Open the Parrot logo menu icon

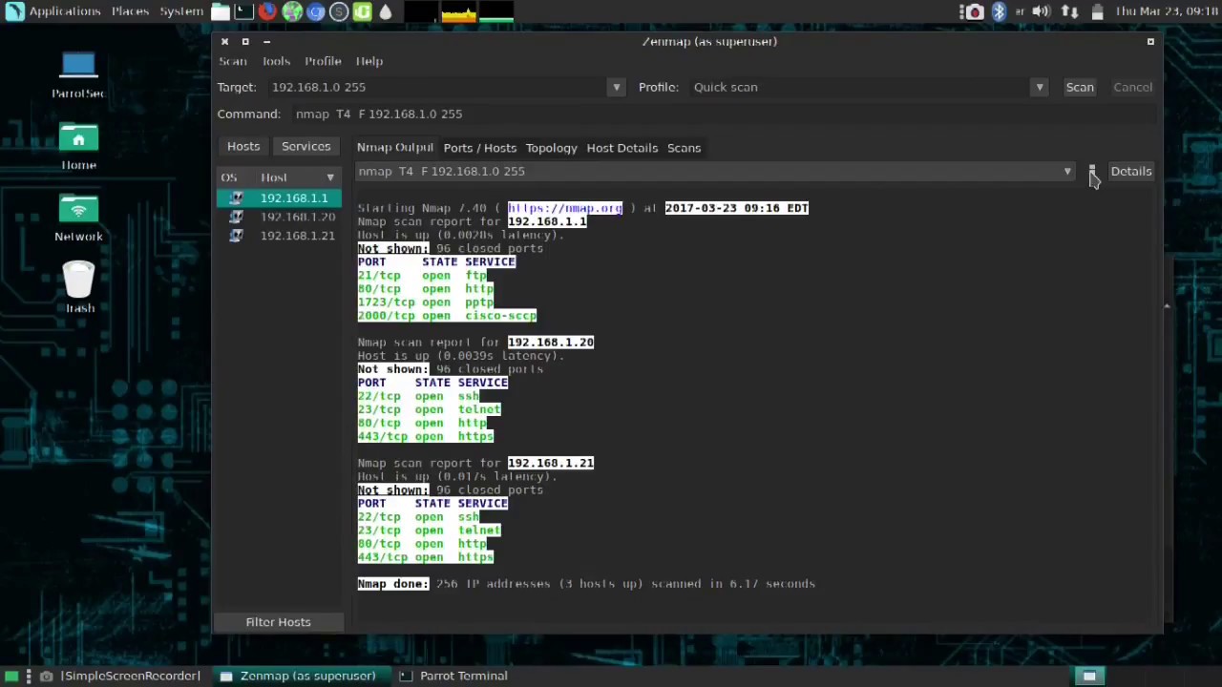coord(14,11)
